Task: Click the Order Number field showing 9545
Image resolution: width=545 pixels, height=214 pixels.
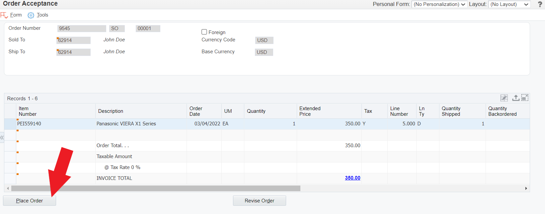Action: [x=82, y=28]
